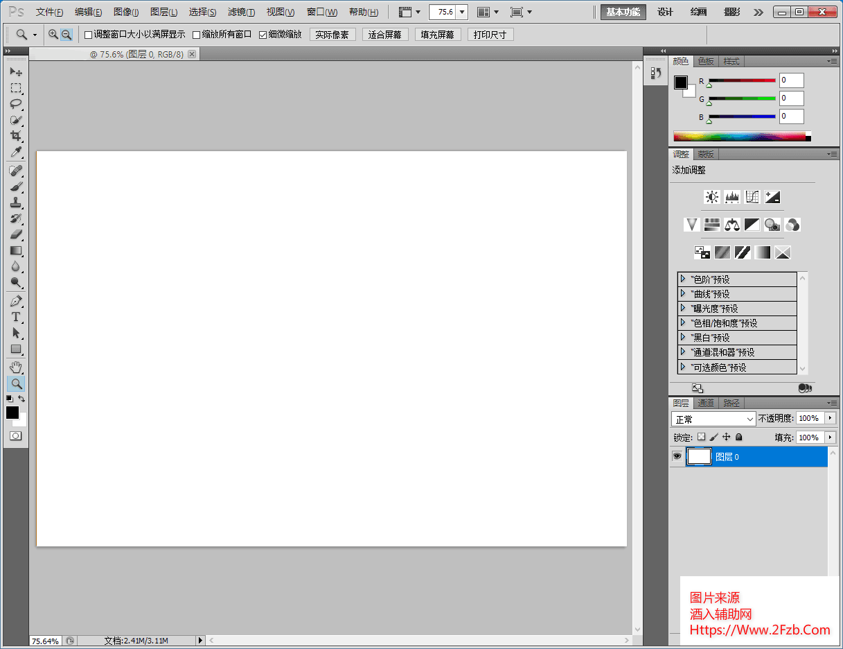Click the zoom out magnifier icon
Screen dimensions: 843x649
pyautogui.click(x=66, y=35)
